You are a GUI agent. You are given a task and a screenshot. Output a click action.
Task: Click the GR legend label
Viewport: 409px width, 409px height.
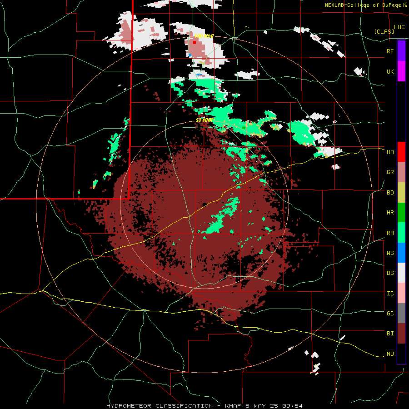pos(390,172)
